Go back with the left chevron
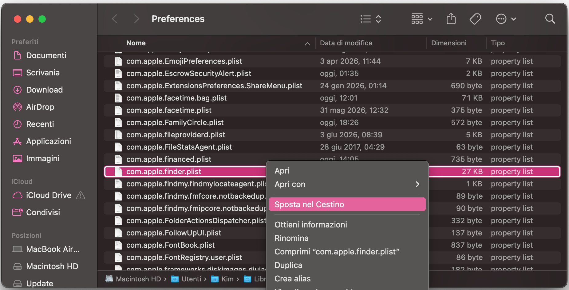 coord(115,19)
